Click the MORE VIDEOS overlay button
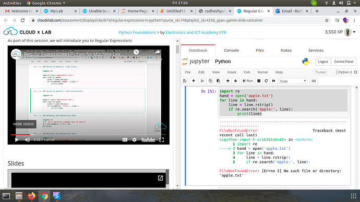360x202 pixels. coord(23,124)
